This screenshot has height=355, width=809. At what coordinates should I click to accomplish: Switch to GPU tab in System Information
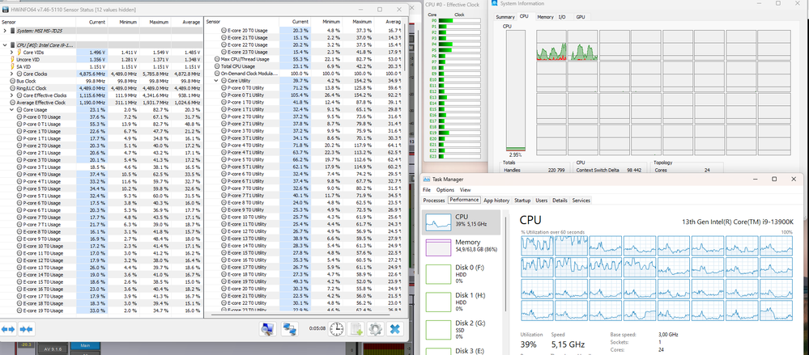click(581, 17)
